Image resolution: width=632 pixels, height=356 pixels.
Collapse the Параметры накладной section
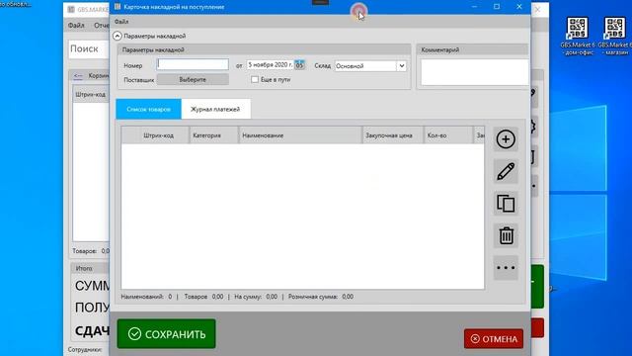(x=117, y=36)
